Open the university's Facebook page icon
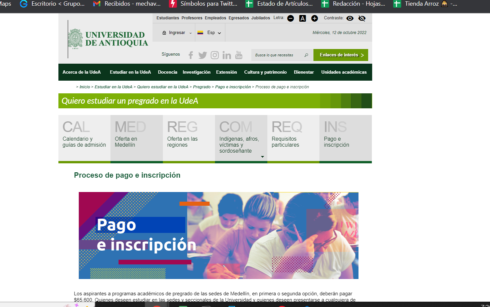Image resolution: width=490 pixels, height=307 pixels. [191, 55]
